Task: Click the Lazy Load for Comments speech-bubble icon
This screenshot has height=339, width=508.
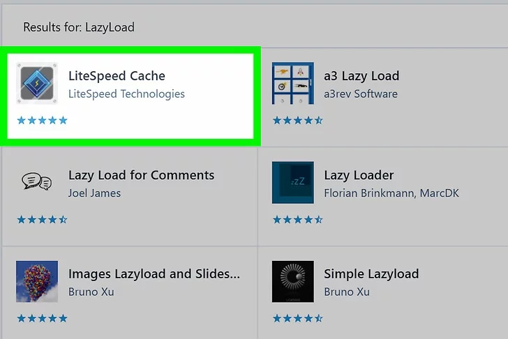Action: (x=37, y=182)
